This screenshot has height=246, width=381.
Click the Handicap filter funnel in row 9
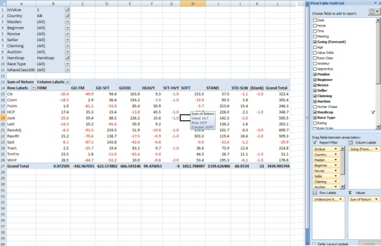coord(67,58)
